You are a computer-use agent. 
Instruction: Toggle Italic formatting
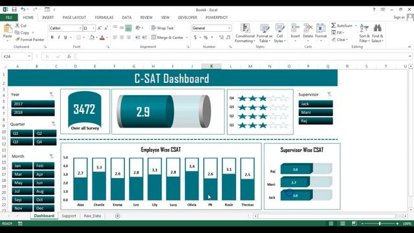click(x=59, y=38)
